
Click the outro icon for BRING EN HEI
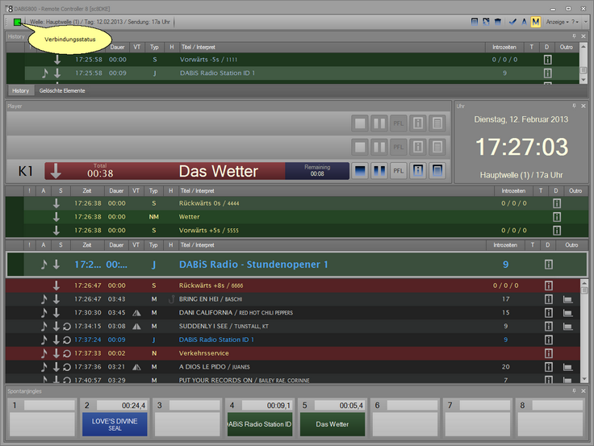coord(567,299)
